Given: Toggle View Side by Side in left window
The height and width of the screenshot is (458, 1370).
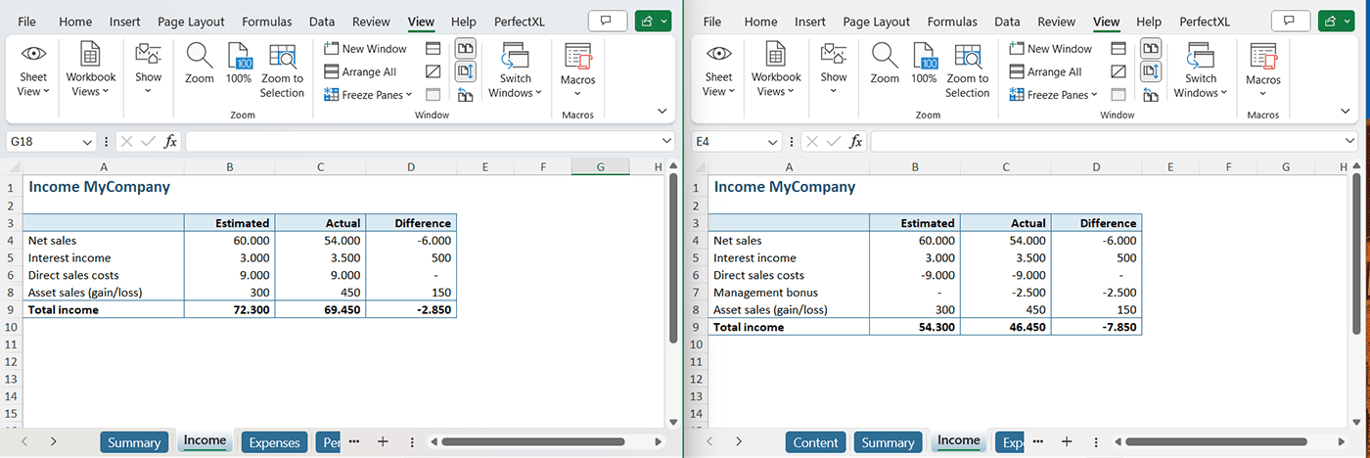Looking at the screenshot, I should (466, 48).
